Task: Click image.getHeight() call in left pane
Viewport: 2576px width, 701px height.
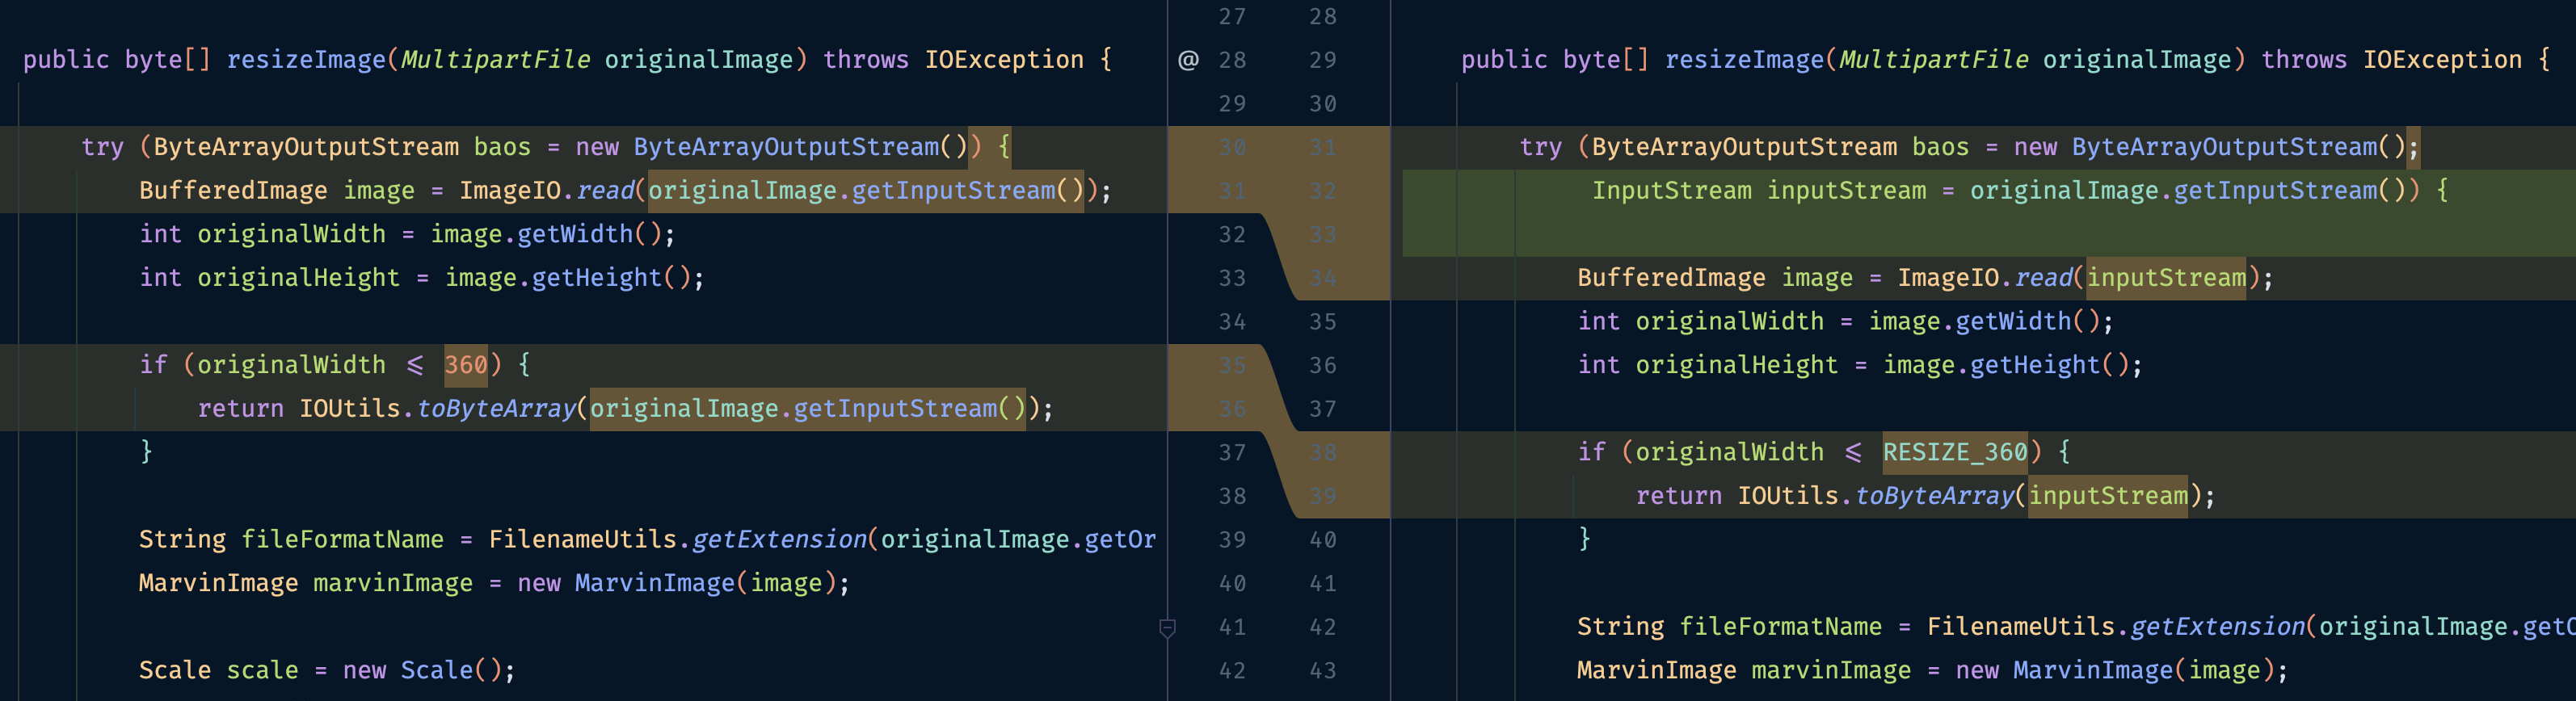Action: click(x=568, y=278)
